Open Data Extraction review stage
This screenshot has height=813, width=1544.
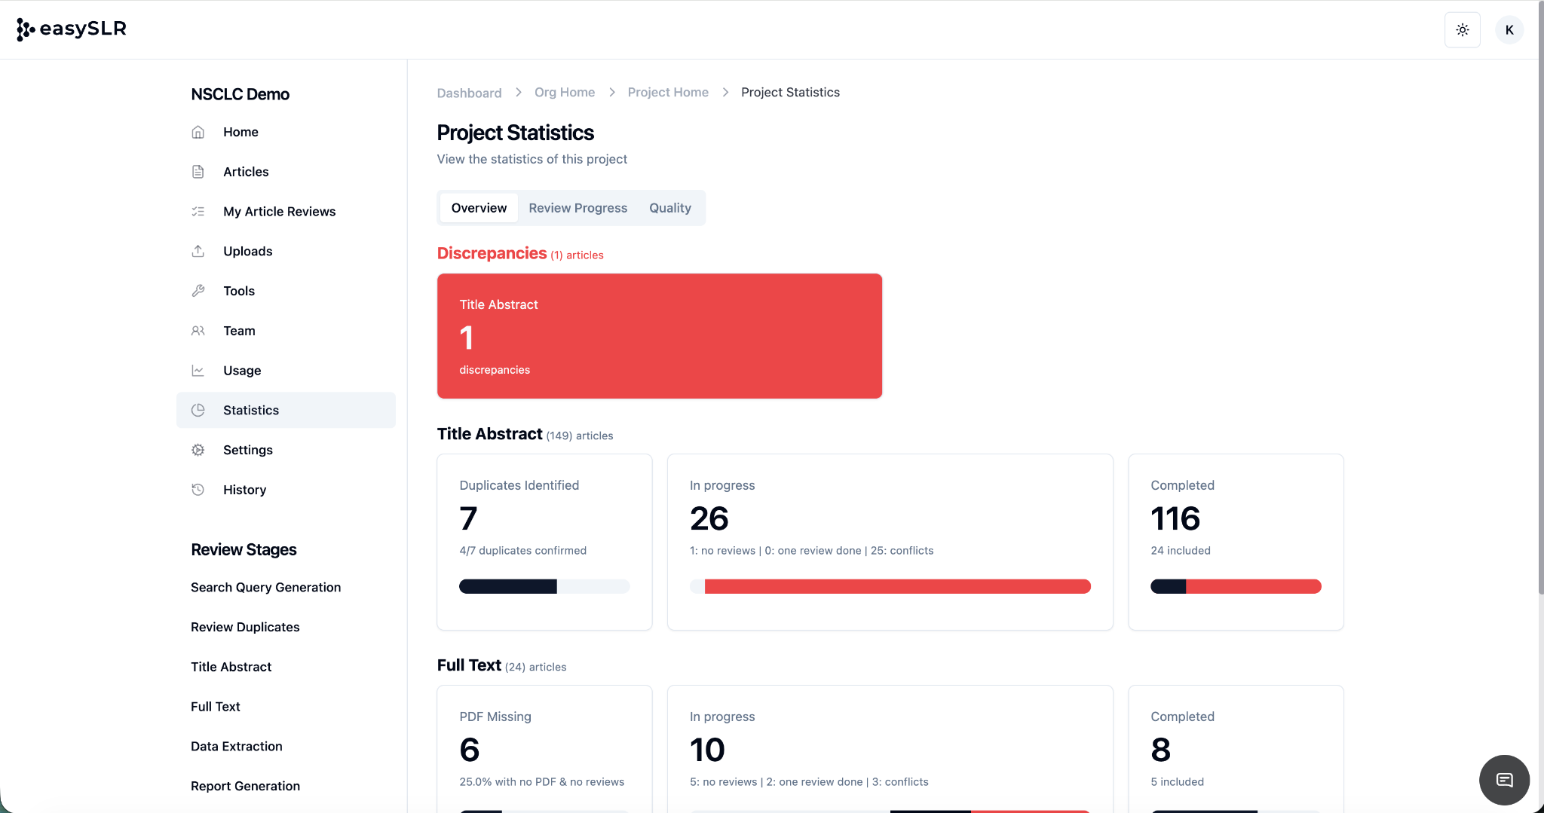click(x=236, y=746)
